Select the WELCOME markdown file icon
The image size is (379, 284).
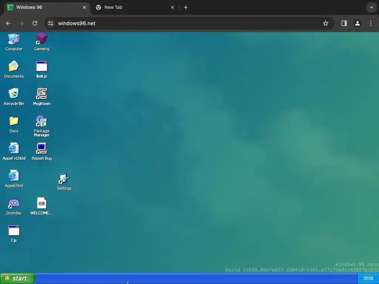41,206
